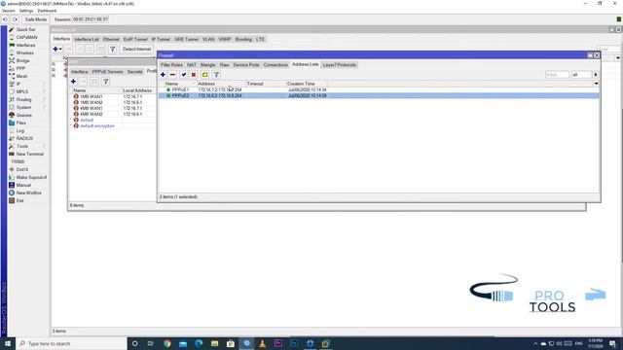Image resolution: width=623 pixels, height=350 pixels.
Task: Click Exit in the sidebar
Action: click(x=19, y=201)
